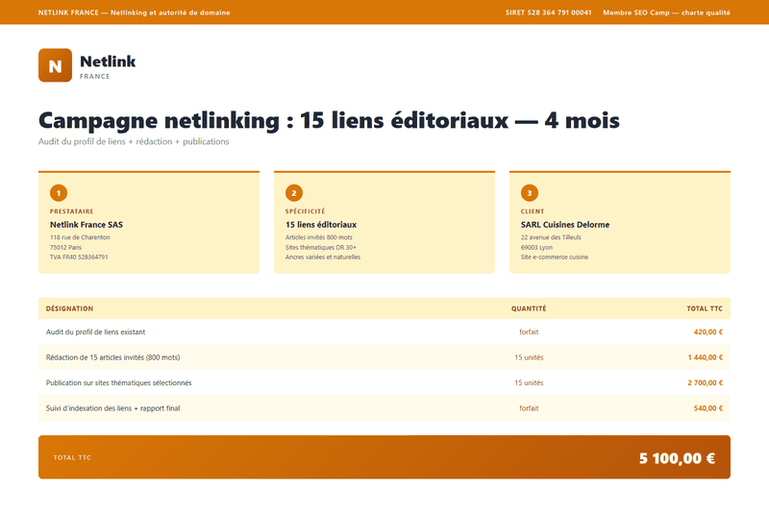769x513 pixels.
Task: Click the number 1 step badge
Action: (x=59, y=193)
